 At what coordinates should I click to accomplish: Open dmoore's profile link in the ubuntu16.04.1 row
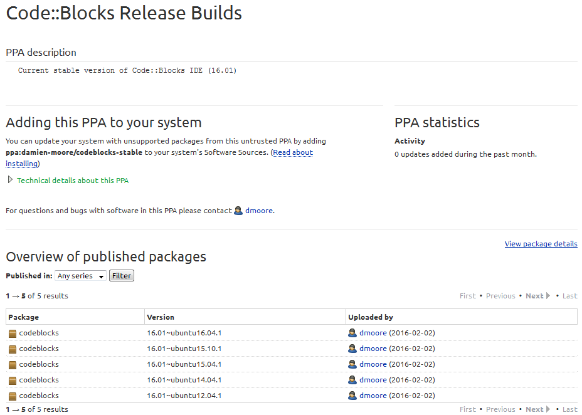373,333
